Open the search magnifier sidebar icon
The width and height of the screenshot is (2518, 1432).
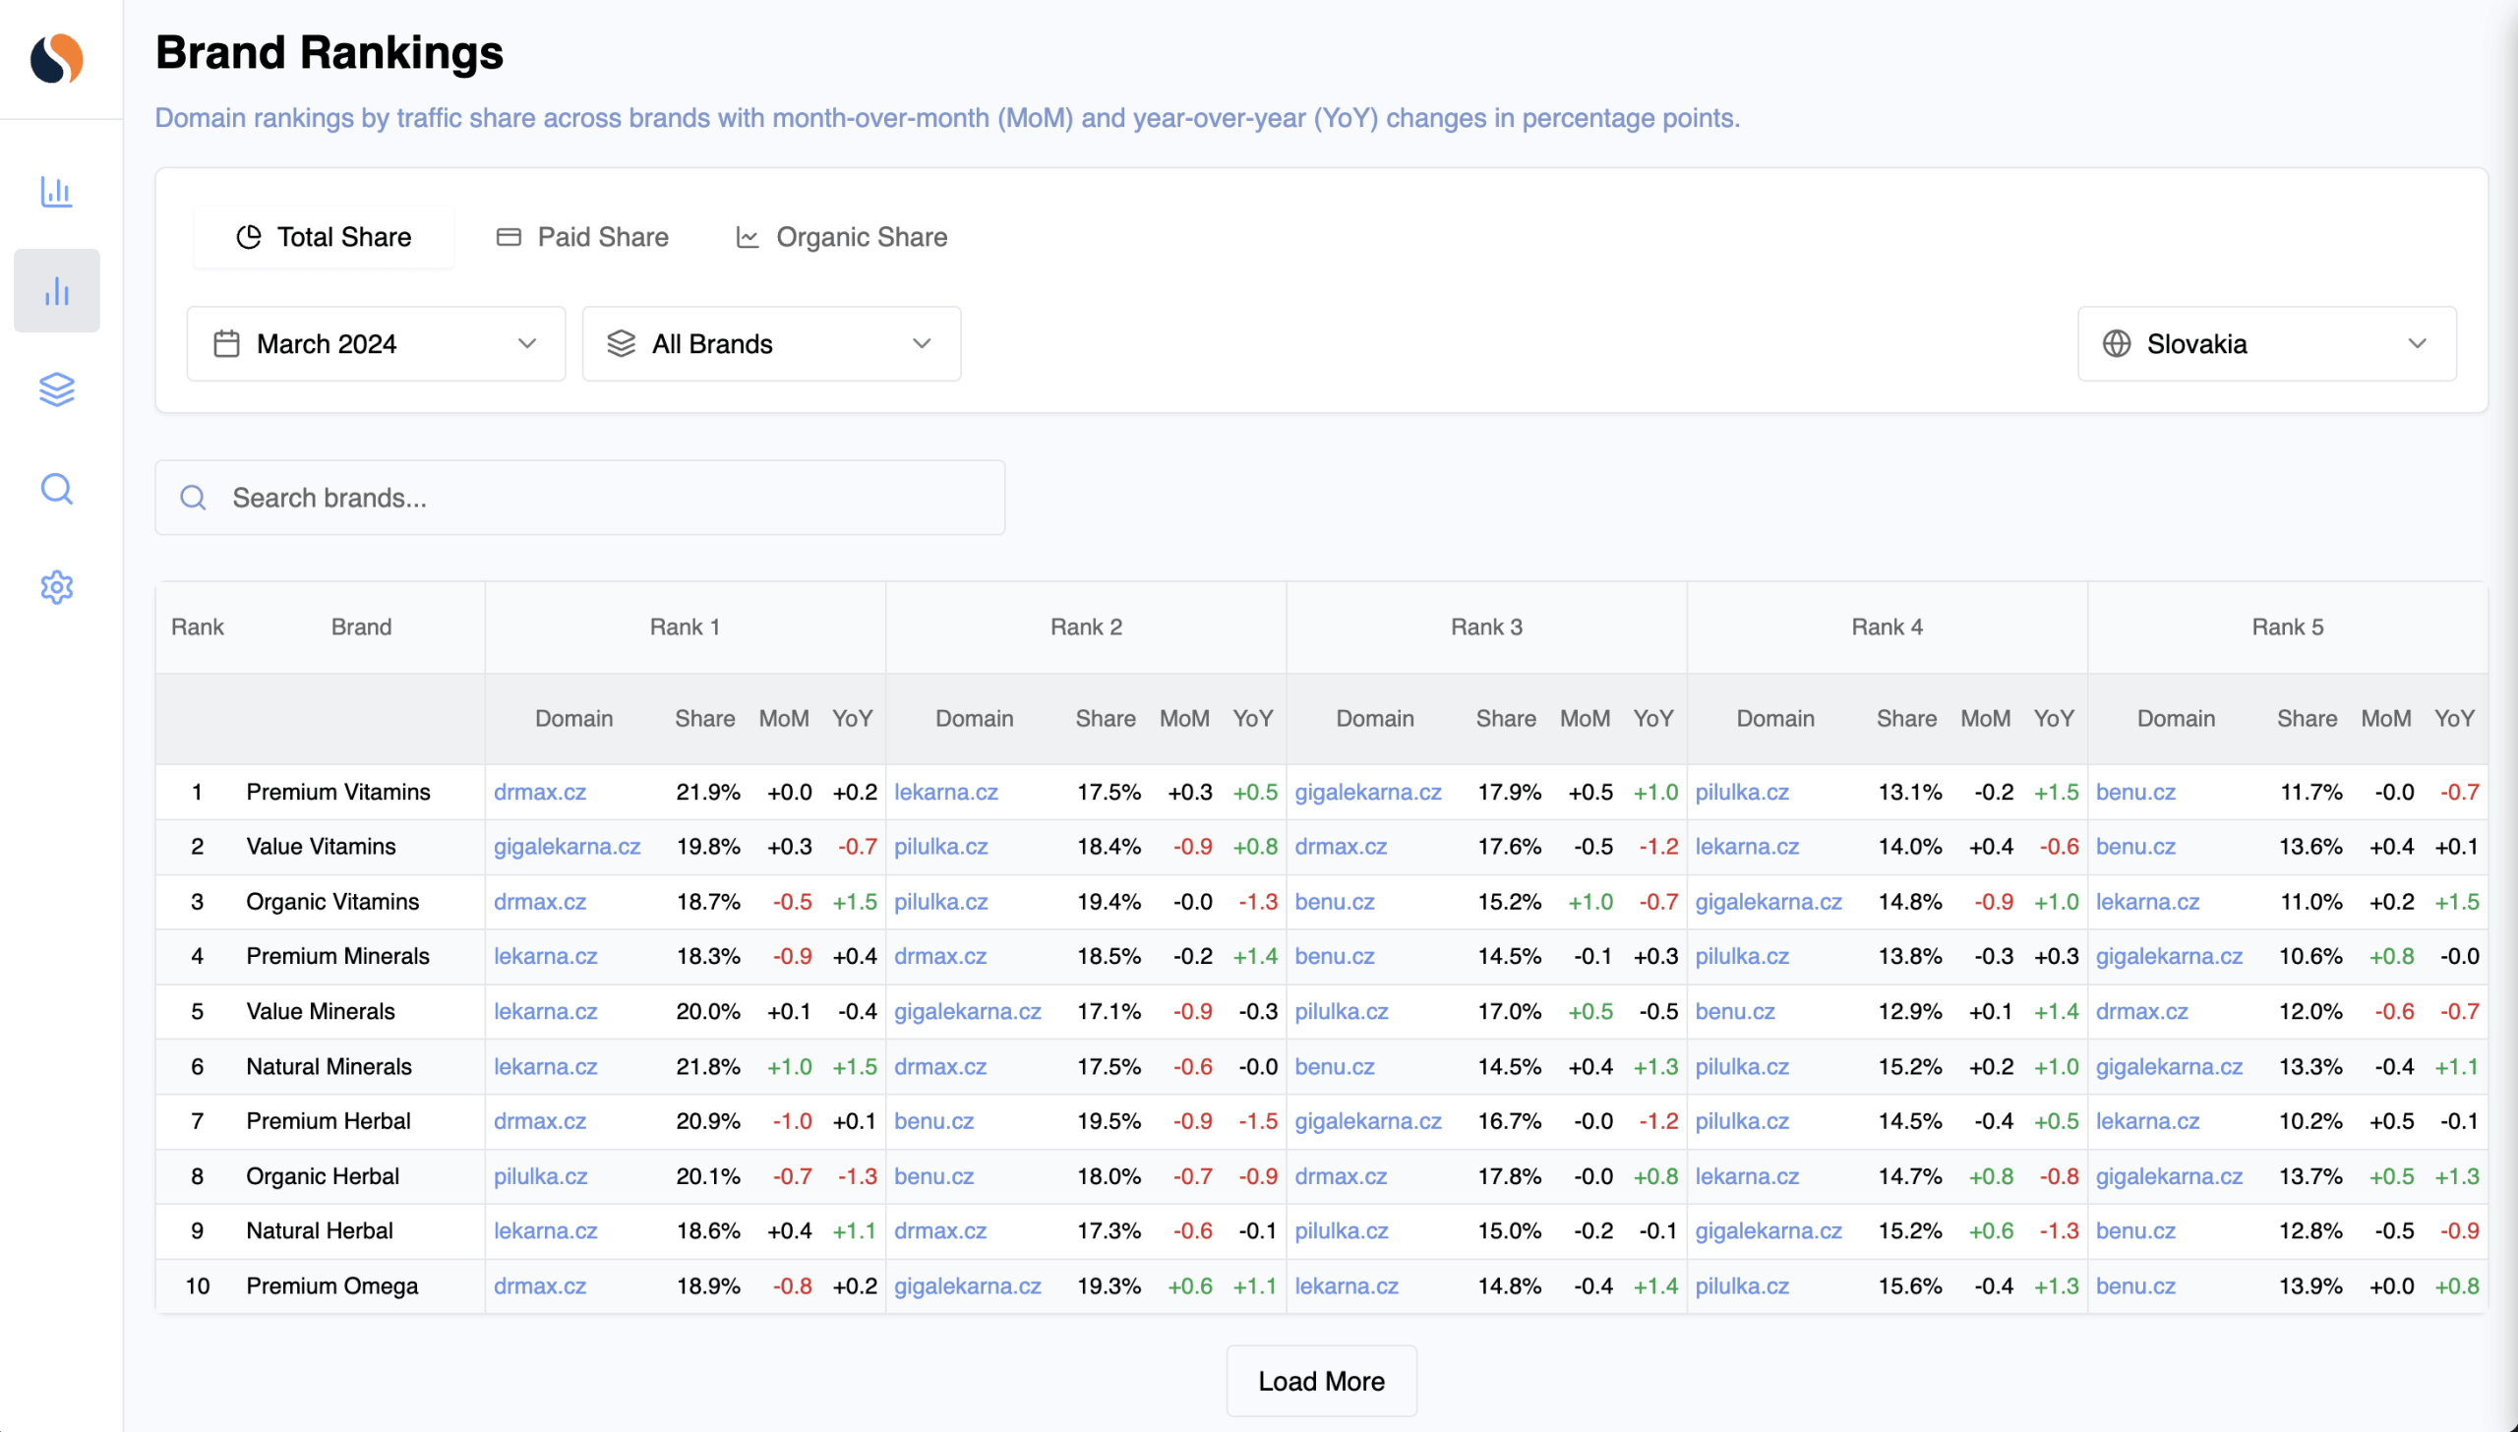pyautogui.click(x=56, y=489)
